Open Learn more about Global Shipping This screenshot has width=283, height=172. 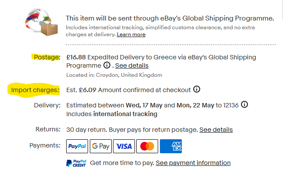(x=131, y=34)
